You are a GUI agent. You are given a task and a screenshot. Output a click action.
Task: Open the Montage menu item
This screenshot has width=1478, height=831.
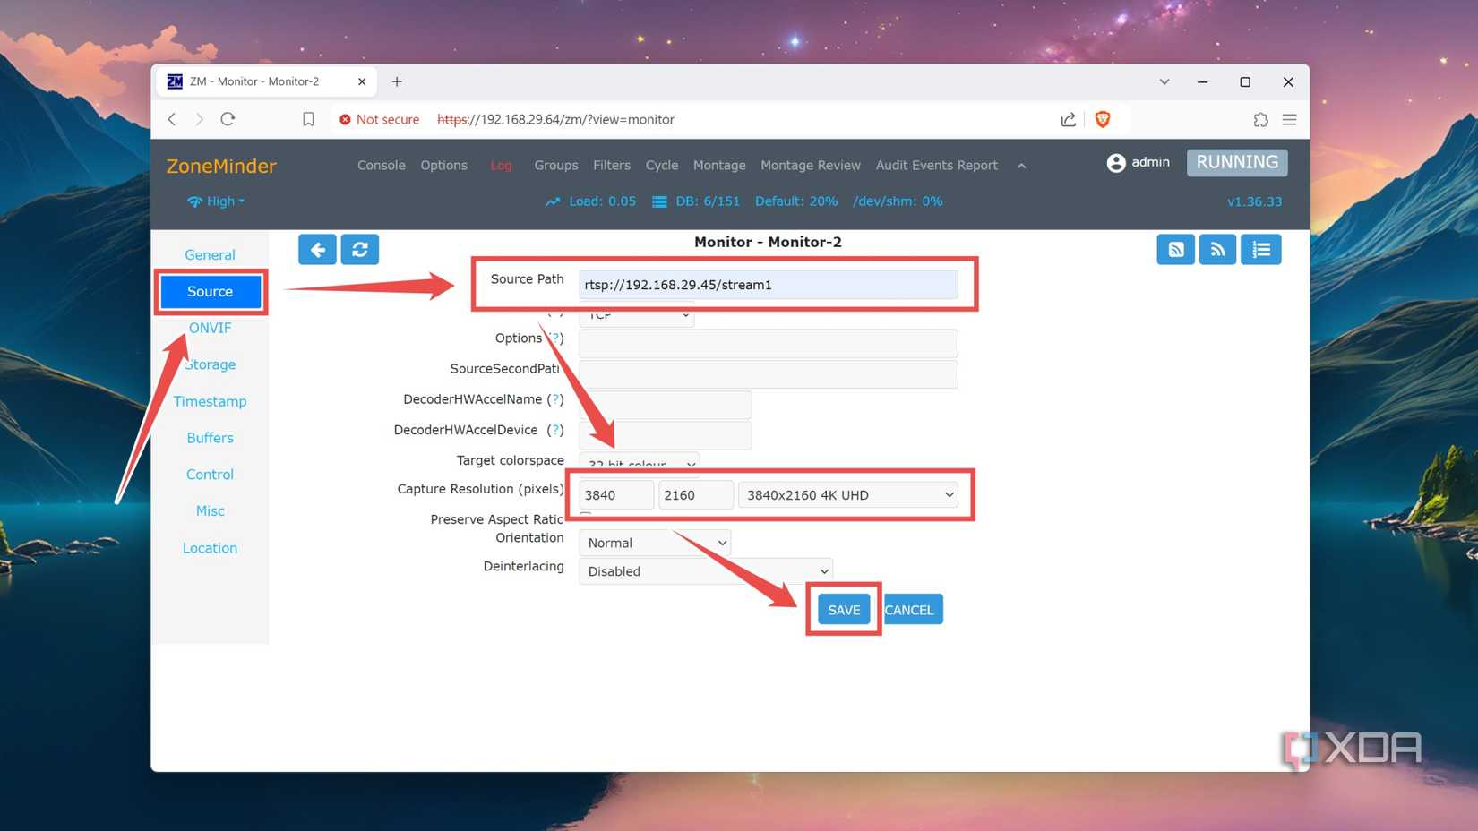(719, 166)
